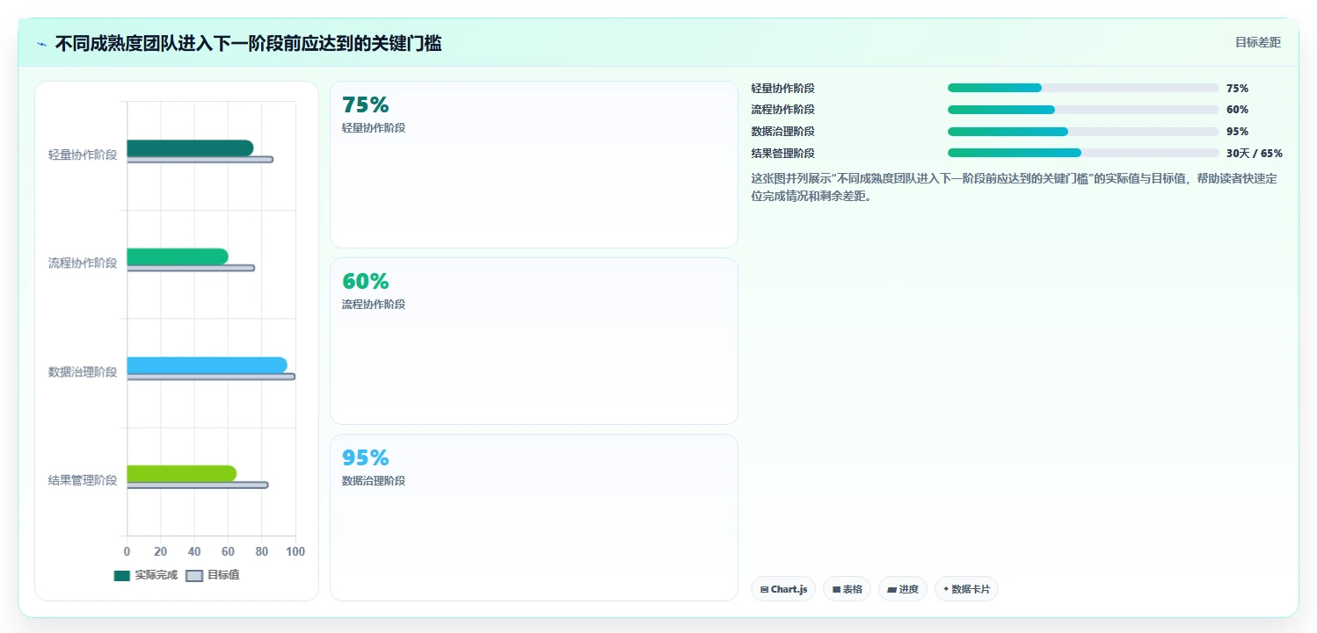Click the lightning icon beside the header title
Screen dimensions: 1317x633
(41, 44)
